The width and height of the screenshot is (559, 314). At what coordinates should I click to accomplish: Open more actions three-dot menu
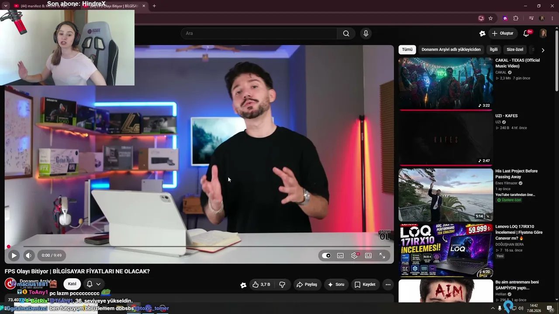point(388,285)
